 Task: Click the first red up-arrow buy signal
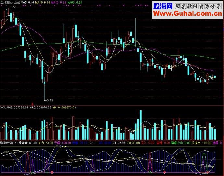tap(52, 172)
